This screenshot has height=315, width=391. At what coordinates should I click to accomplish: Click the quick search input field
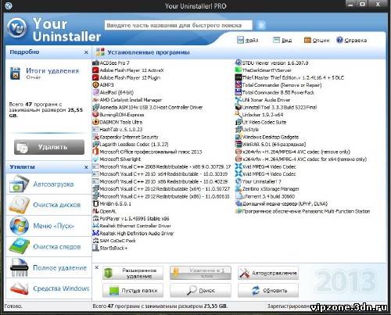178,25
